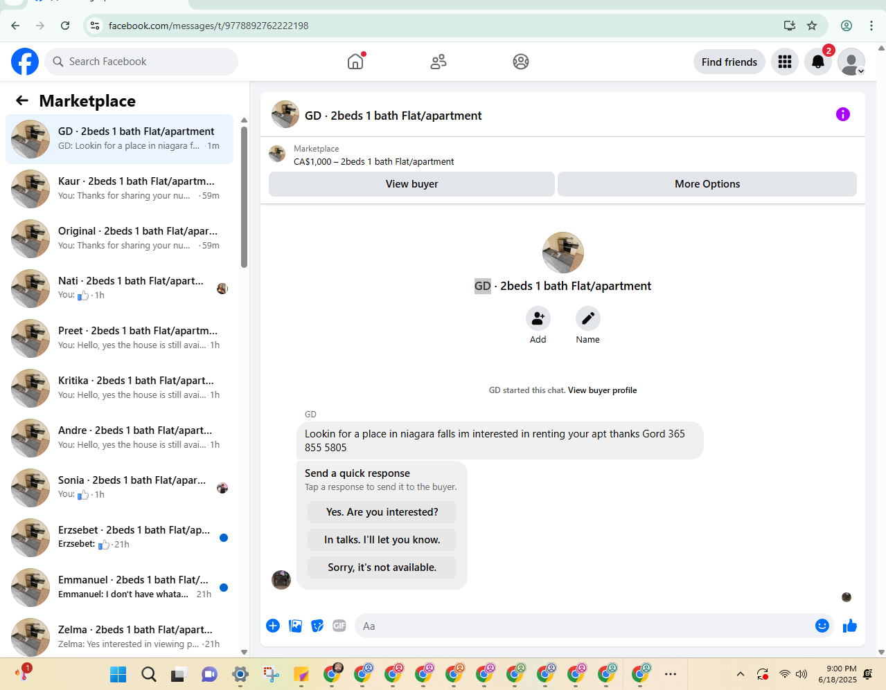Image resolution: width=886 pixels, height=690 pixels.
Task: Click the browser back arrow
Action: pos(15,26)
